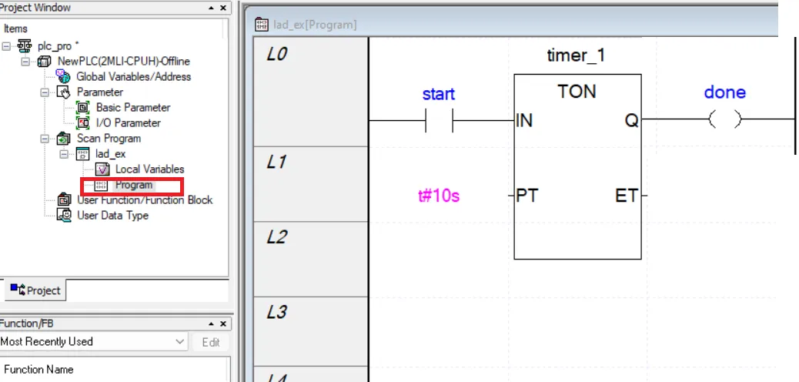Click the timer_1 instance name
The height and width of the screenshot is (382, 799).
click(576, 55)
